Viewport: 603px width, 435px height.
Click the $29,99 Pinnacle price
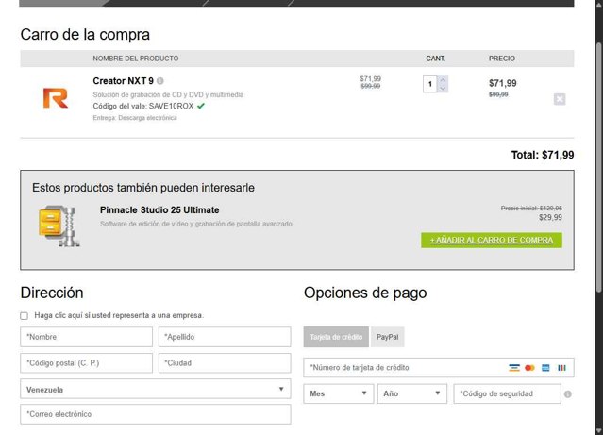pos(550,217)
